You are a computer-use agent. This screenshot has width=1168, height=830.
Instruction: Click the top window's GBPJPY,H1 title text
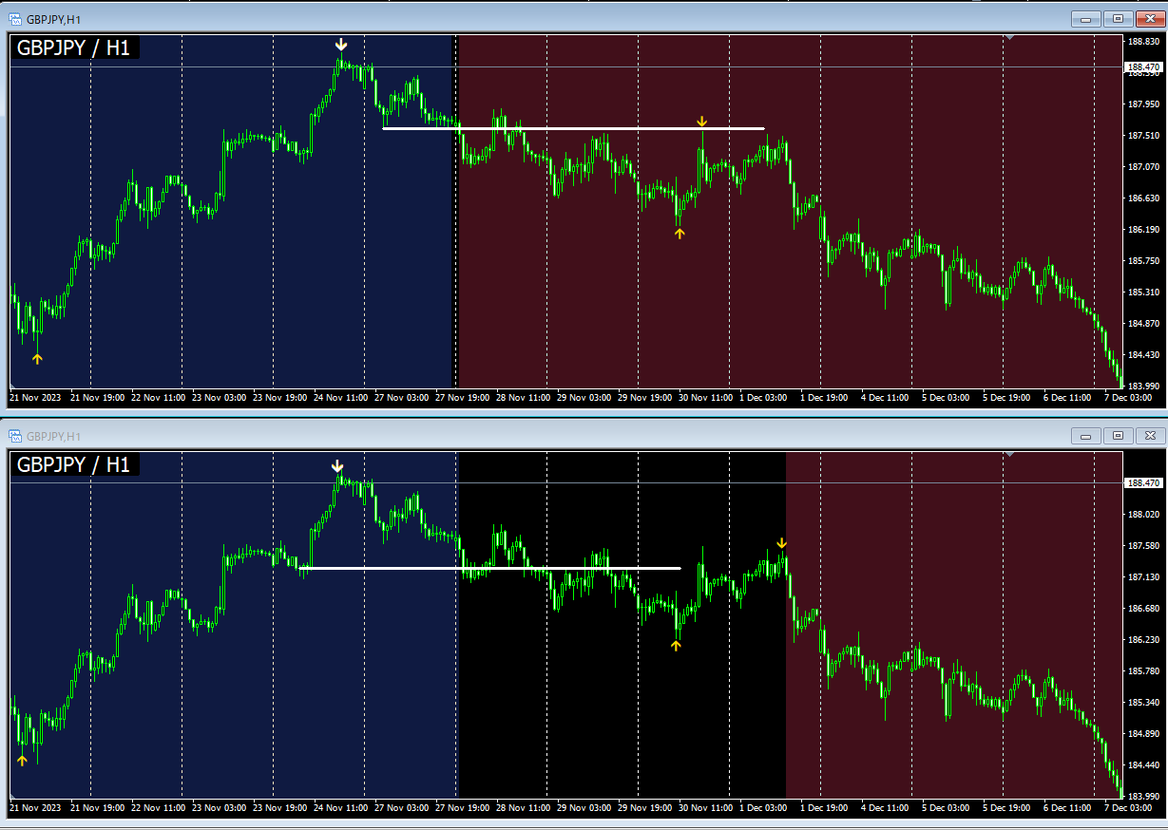click(54, 19)
